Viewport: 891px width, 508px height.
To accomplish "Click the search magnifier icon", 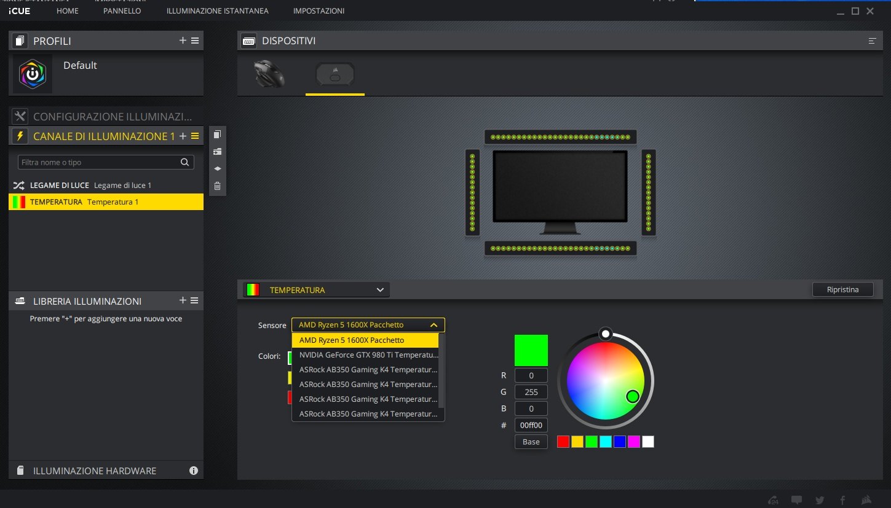I will 184,162.
